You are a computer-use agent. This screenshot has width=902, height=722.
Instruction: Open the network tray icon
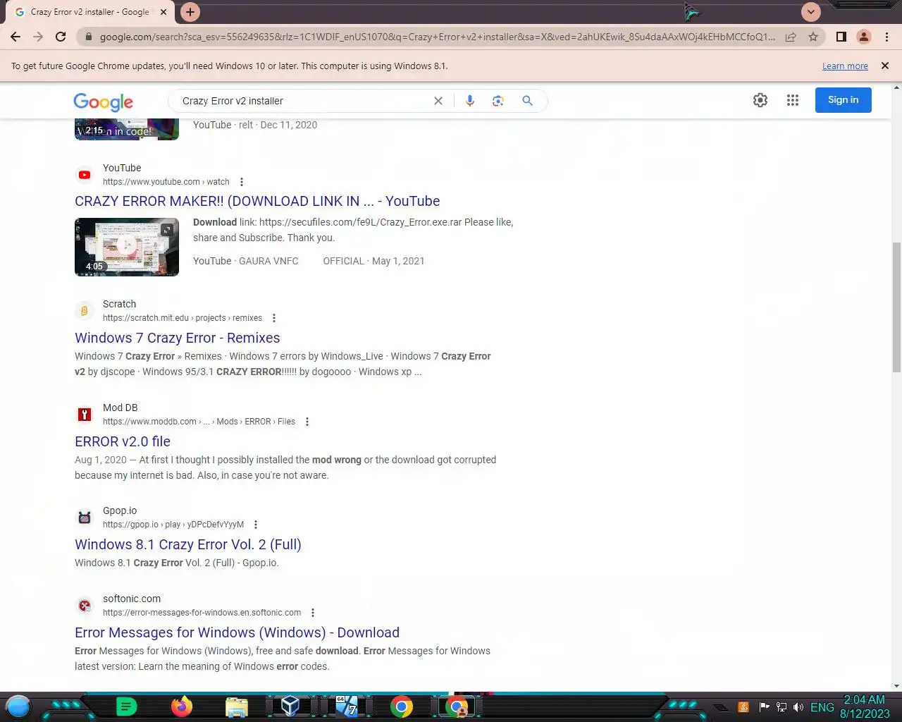pyautogui.click(x=781, y=707)
